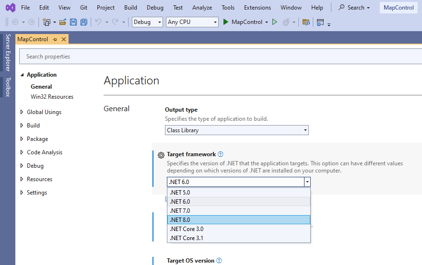Click the Save All toolbar icon

[x=83, y=22]
